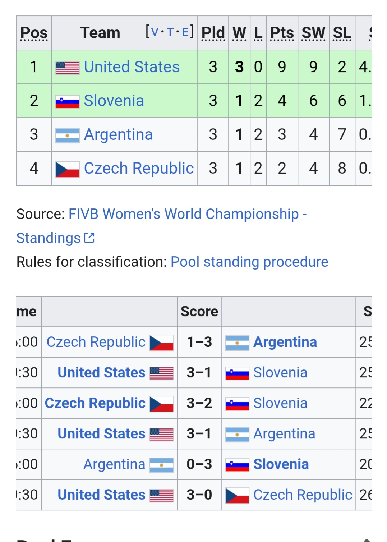Open the E (edit template) link
This screenshot has height=542, width=387.
(x=185, y=32)
